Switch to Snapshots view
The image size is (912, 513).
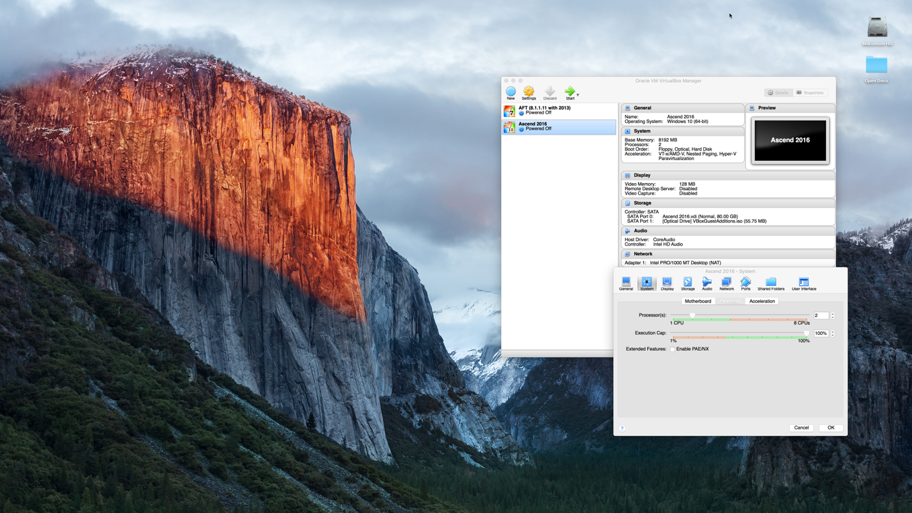811,93
